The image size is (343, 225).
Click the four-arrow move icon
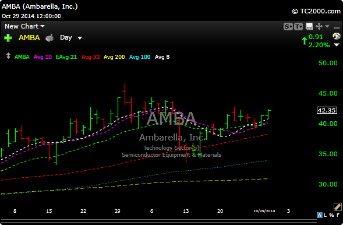(319, 26)
